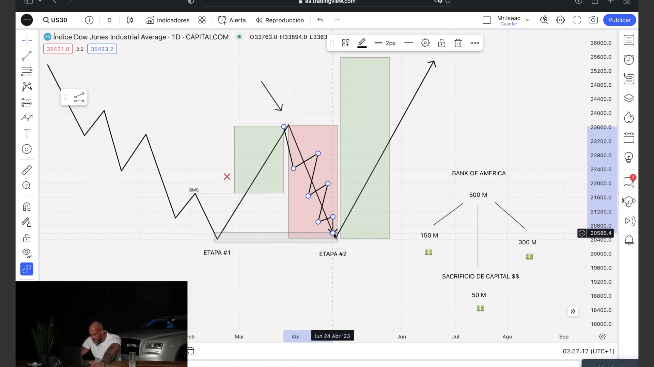Hide all drawings with eye icon

(27, 253)
